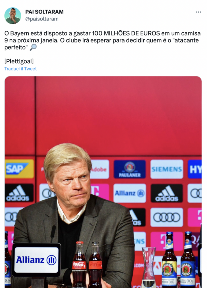The height and width of the screenshot is (288, 207).
Task: Click the Allianz desk sign in the photo
Action: pos(36,260)
